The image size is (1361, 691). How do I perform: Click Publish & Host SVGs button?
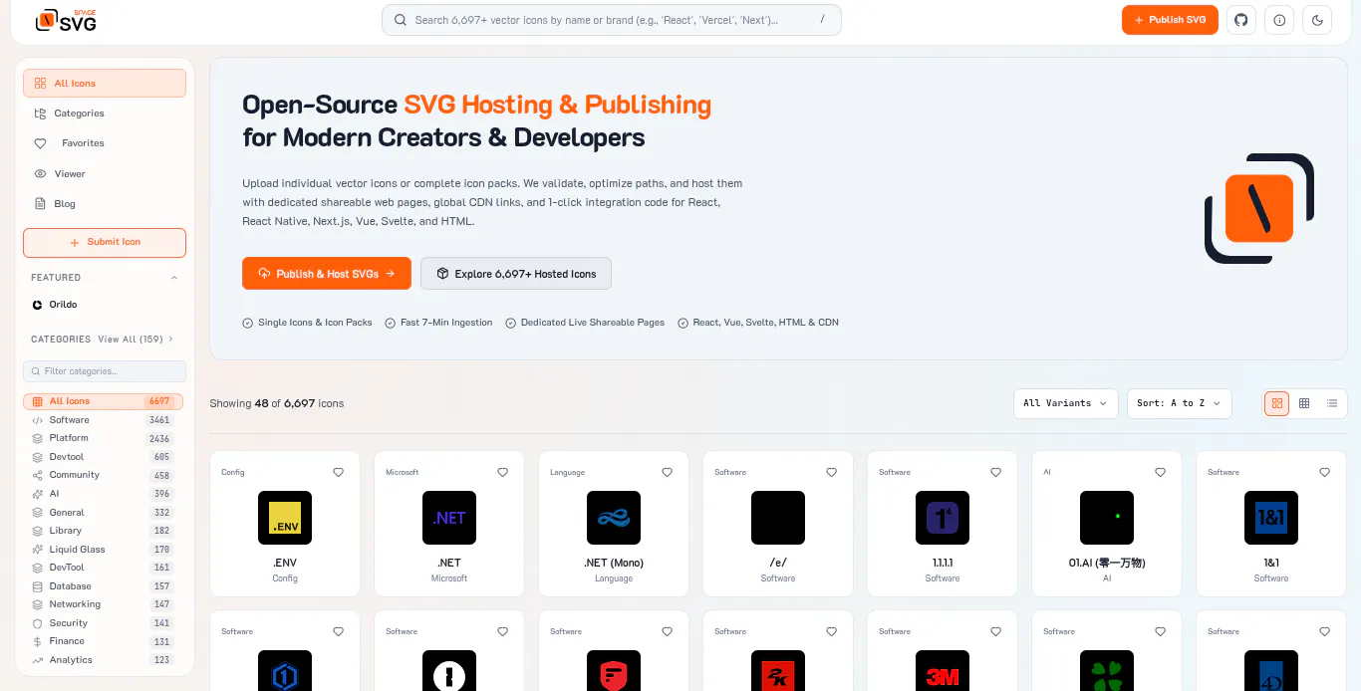click(327, 274)
